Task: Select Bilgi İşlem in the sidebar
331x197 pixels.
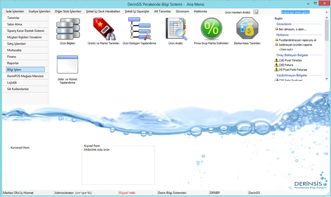Action: [25, 69]
